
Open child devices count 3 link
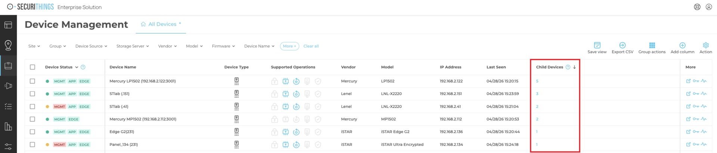pyautogui.click(x=537, y=94)
